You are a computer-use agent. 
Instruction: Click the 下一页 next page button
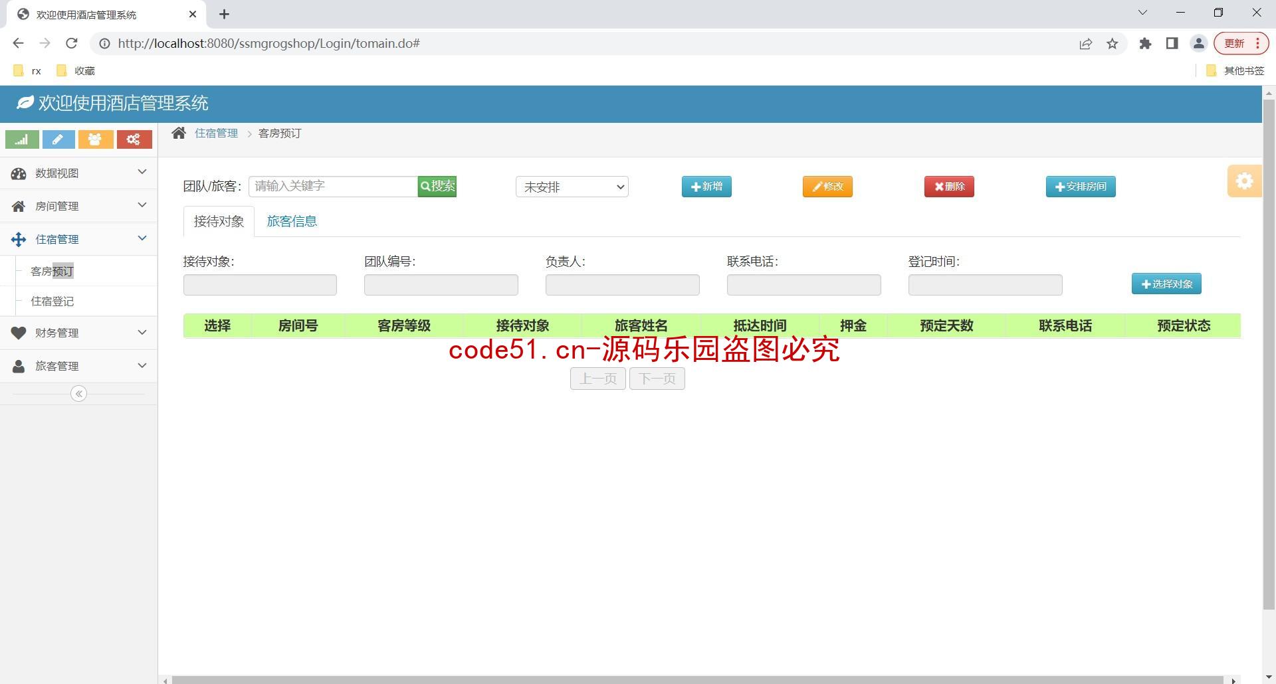pos(657,379)
